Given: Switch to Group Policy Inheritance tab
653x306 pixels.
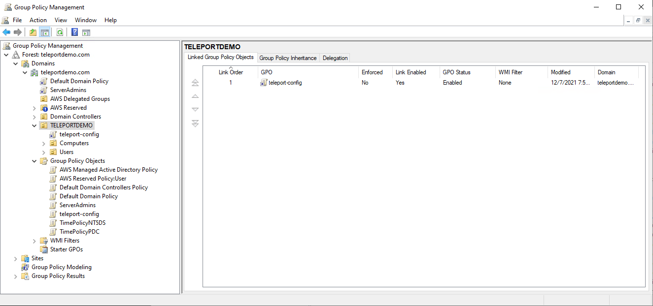Looking at the screenshot, I should coord(288,58).
